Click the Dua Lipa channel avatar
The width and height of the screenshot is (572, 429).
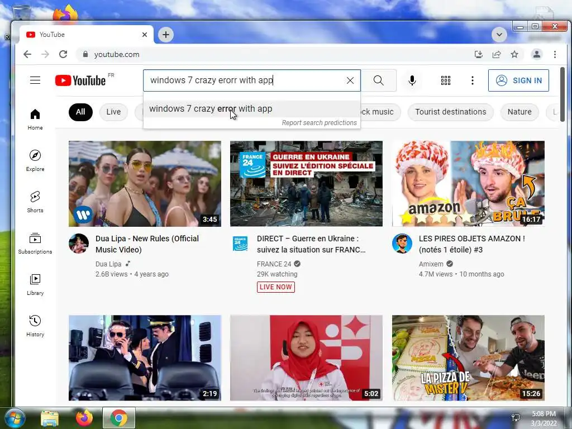click(x=79, y=244)
